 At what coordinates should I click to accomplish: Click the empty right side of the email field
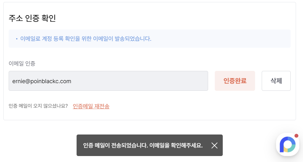pyautogui.click(x=154, y=81)
